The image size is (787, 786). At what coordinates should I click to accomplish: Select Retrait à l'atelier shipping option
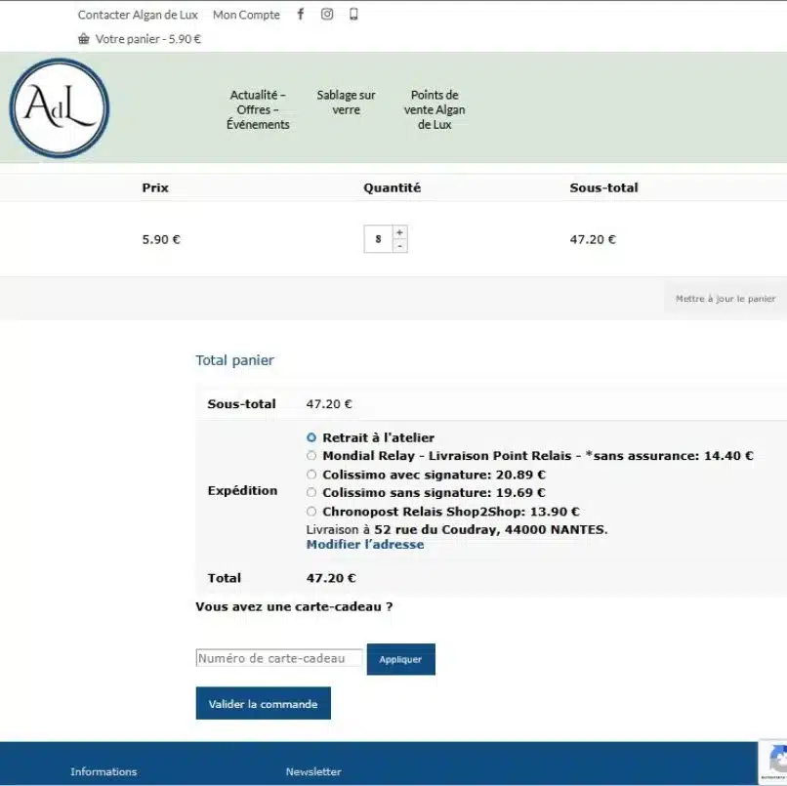click(311, 438)
